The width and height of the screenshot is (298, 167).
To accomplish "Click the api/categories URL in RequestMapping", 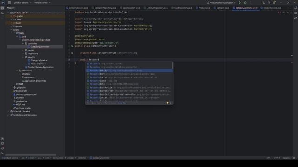I will tap(109, 43).
